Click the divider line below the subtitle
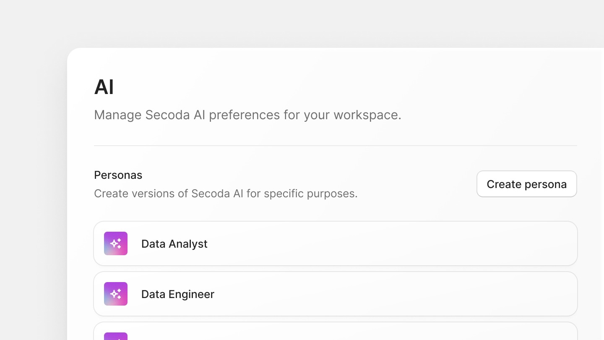604x340 pixels. click(336, 146)
